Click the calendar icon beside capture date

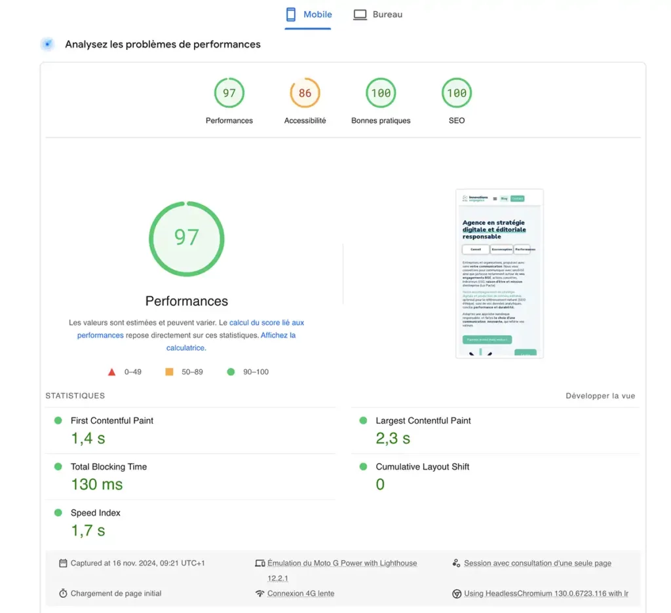(63, 563)
